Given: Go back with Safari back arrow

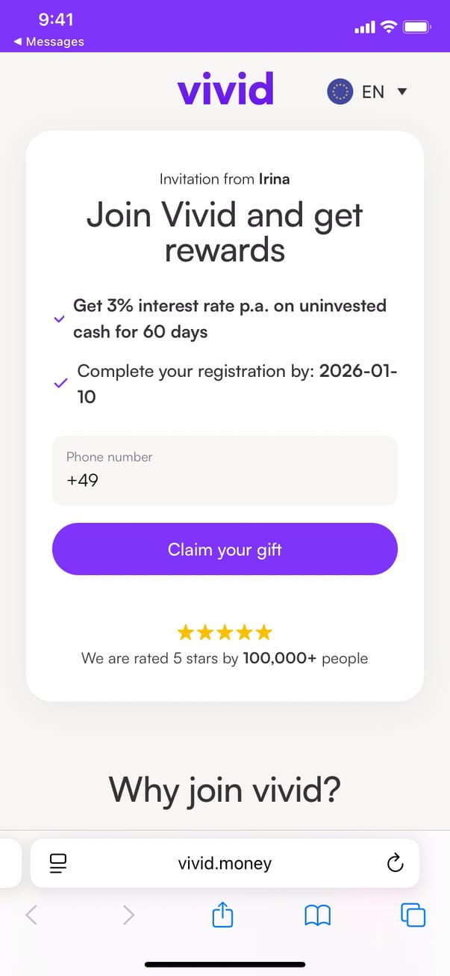Looking at the screenshot, I should pos(31,915).
